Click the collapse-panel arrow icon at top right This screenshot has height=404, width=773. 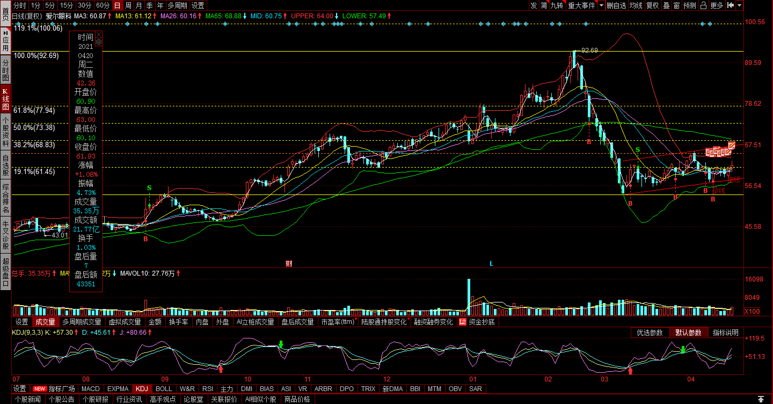731,5
